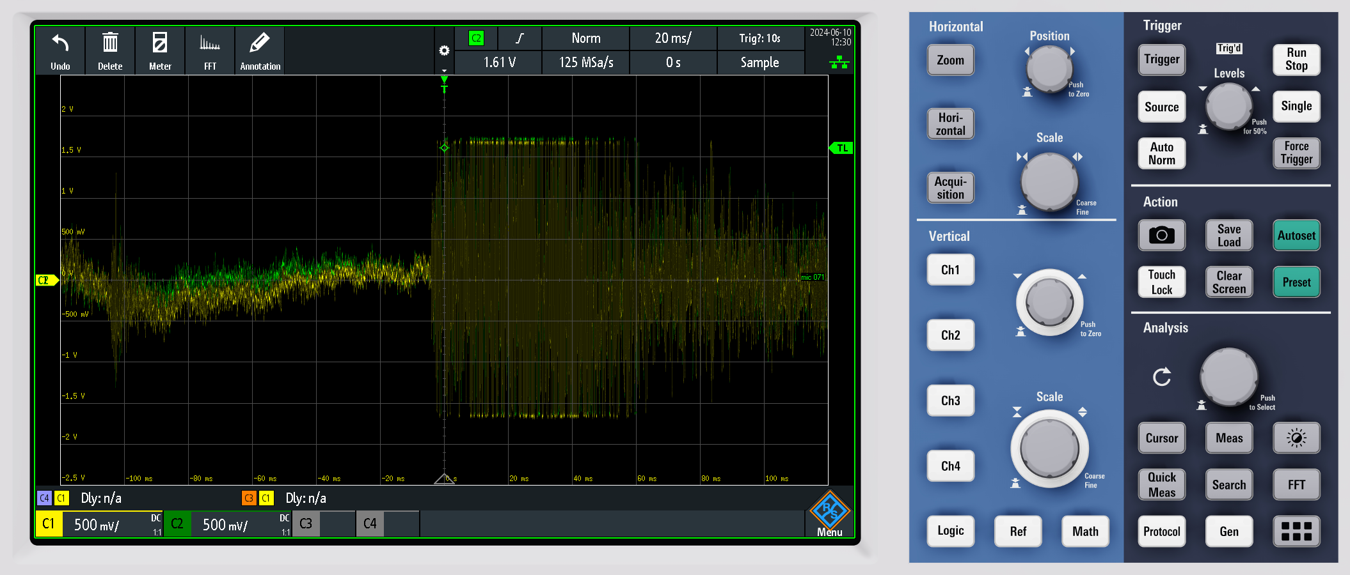
Task: Click the display intensity brightness button
Action: click(x=1296, y=438)
